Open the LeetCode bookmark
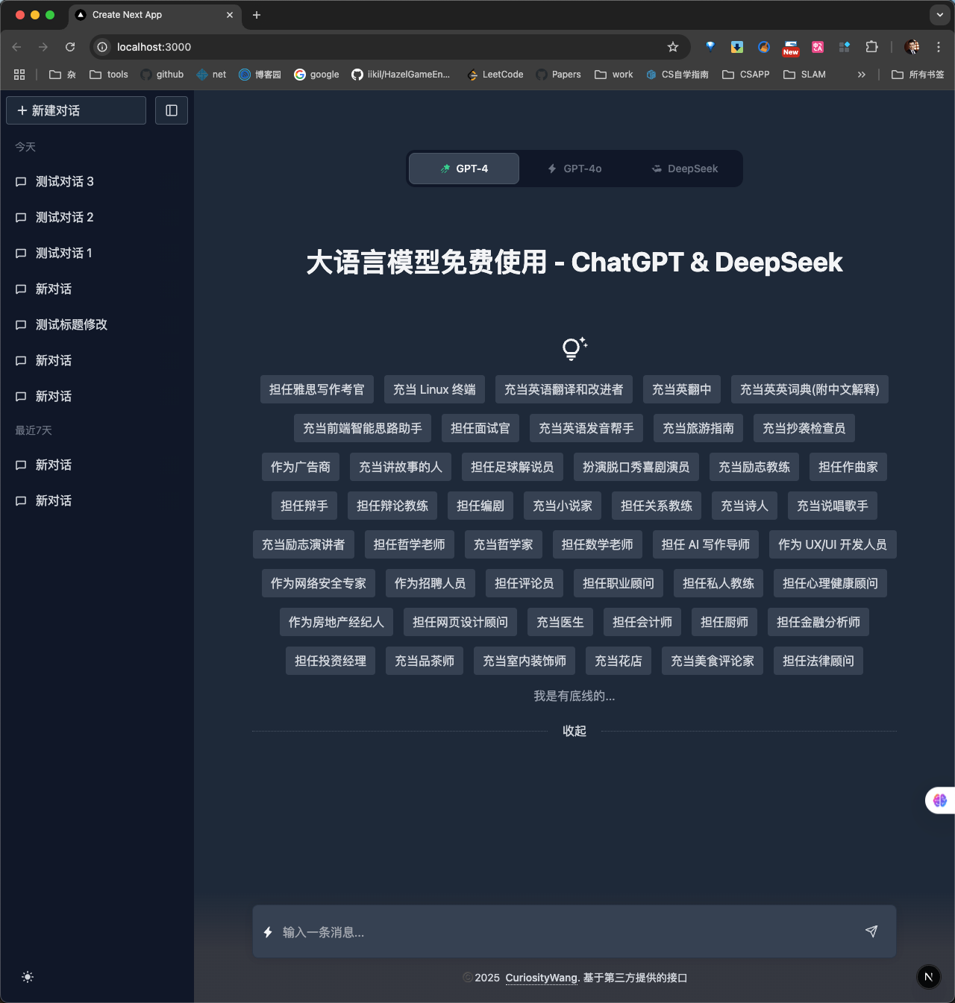Image resolution: width=955 pixels, height=1003 pixels. coord(495,75)
